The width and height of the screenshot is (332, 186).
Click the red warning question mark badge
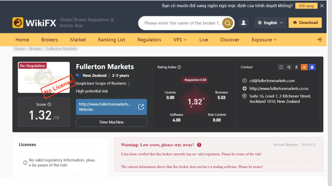click(199, 145)
